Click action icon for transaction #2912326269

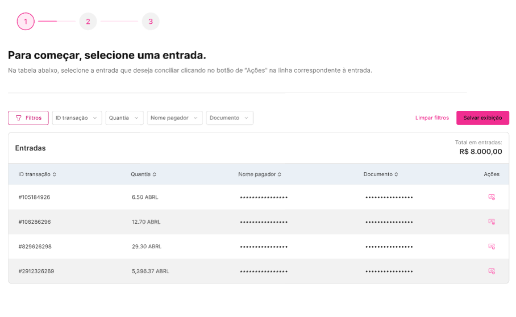coord(492,271)
